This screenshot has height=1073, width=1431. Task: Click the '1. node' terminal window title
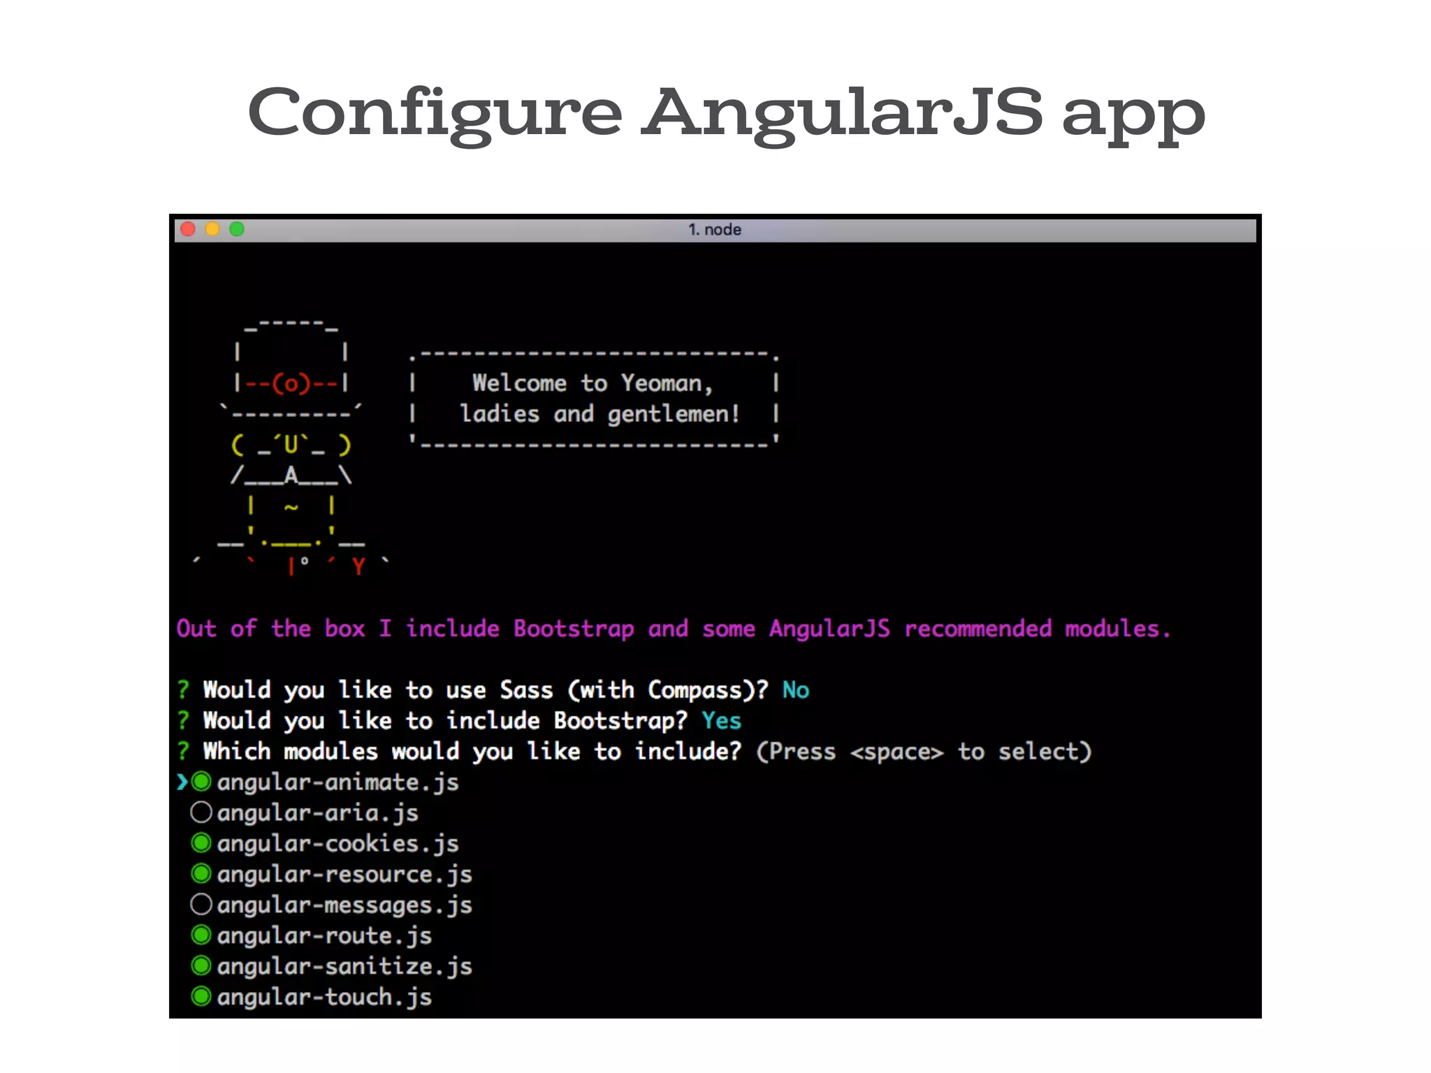click(715, 230)
